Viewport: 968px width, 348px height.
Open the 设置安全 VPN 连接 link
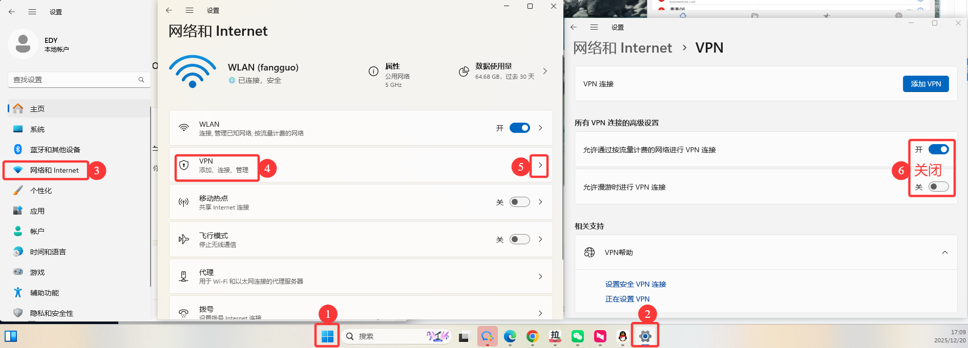pos(636,284)
